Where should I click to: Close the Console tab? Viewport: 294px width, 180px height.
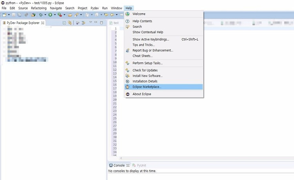point(128,166)
